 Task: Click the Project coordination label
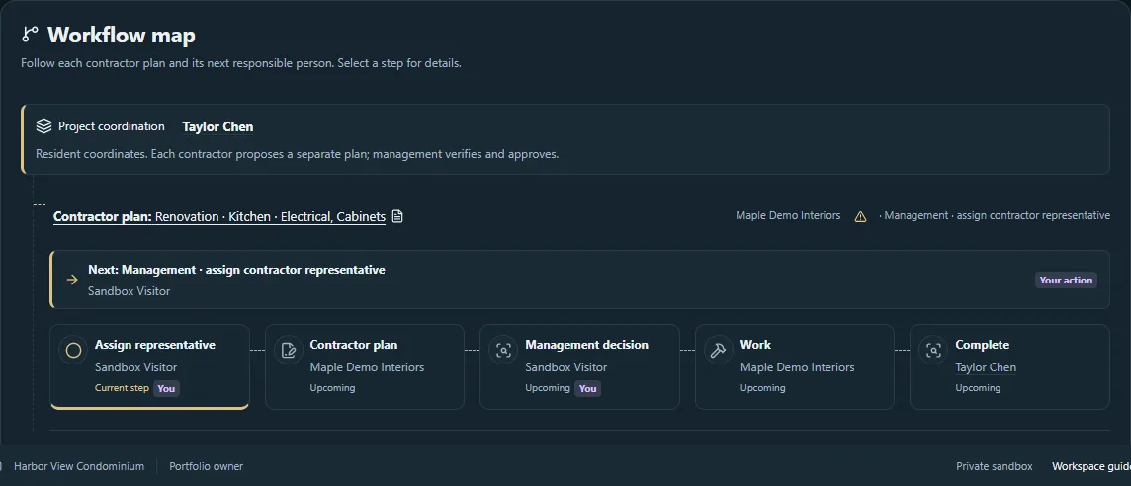pyautogui.click(x=111, y=126)
